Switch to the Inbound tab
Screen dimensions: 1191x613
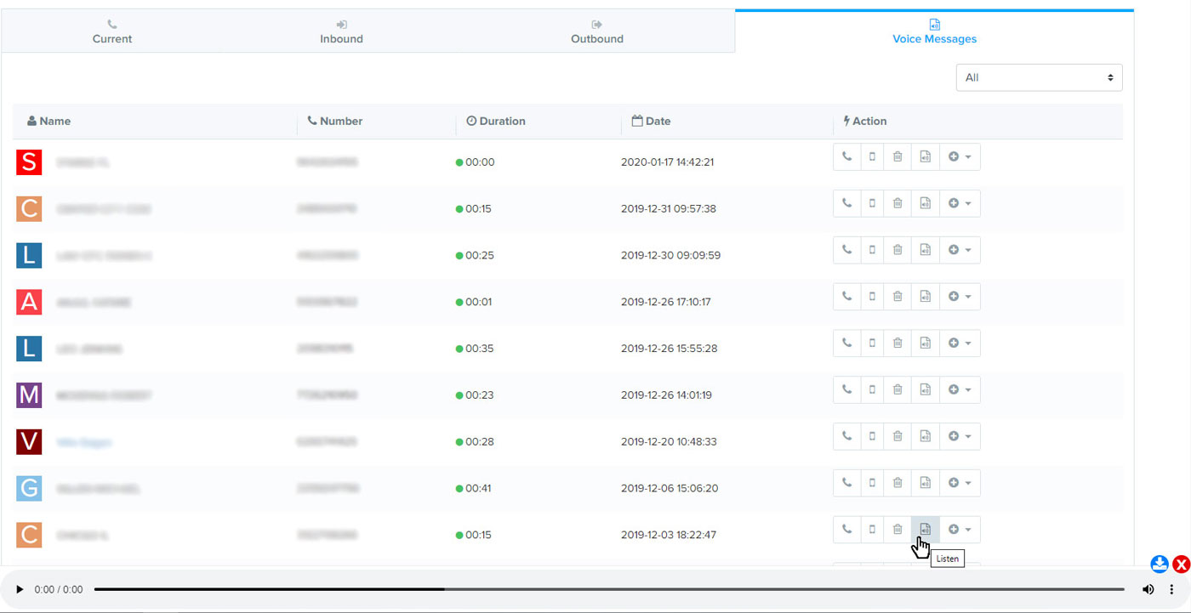[340, 31]
